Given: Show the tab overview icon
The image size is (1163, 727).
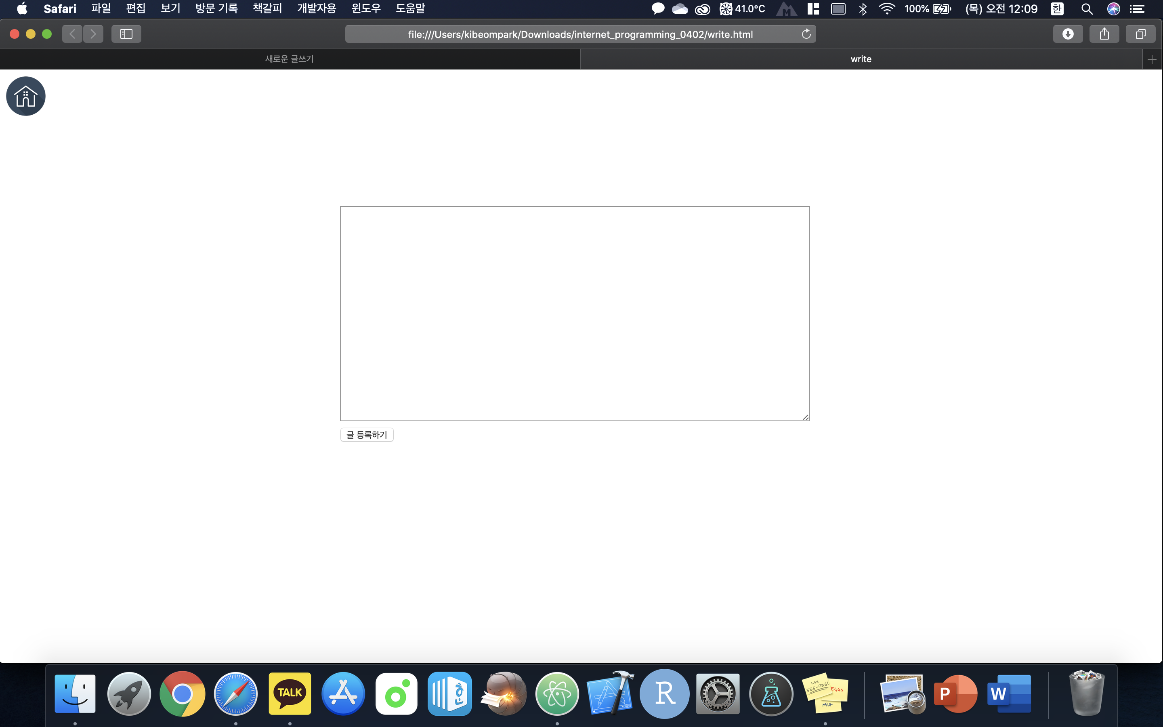Looking at the screenshot, I should point(1140,34).
